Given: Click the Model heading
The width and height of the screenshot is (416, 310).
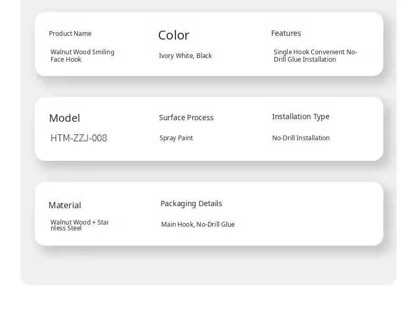Looking at the screenshot, I should tap(64, 118).
